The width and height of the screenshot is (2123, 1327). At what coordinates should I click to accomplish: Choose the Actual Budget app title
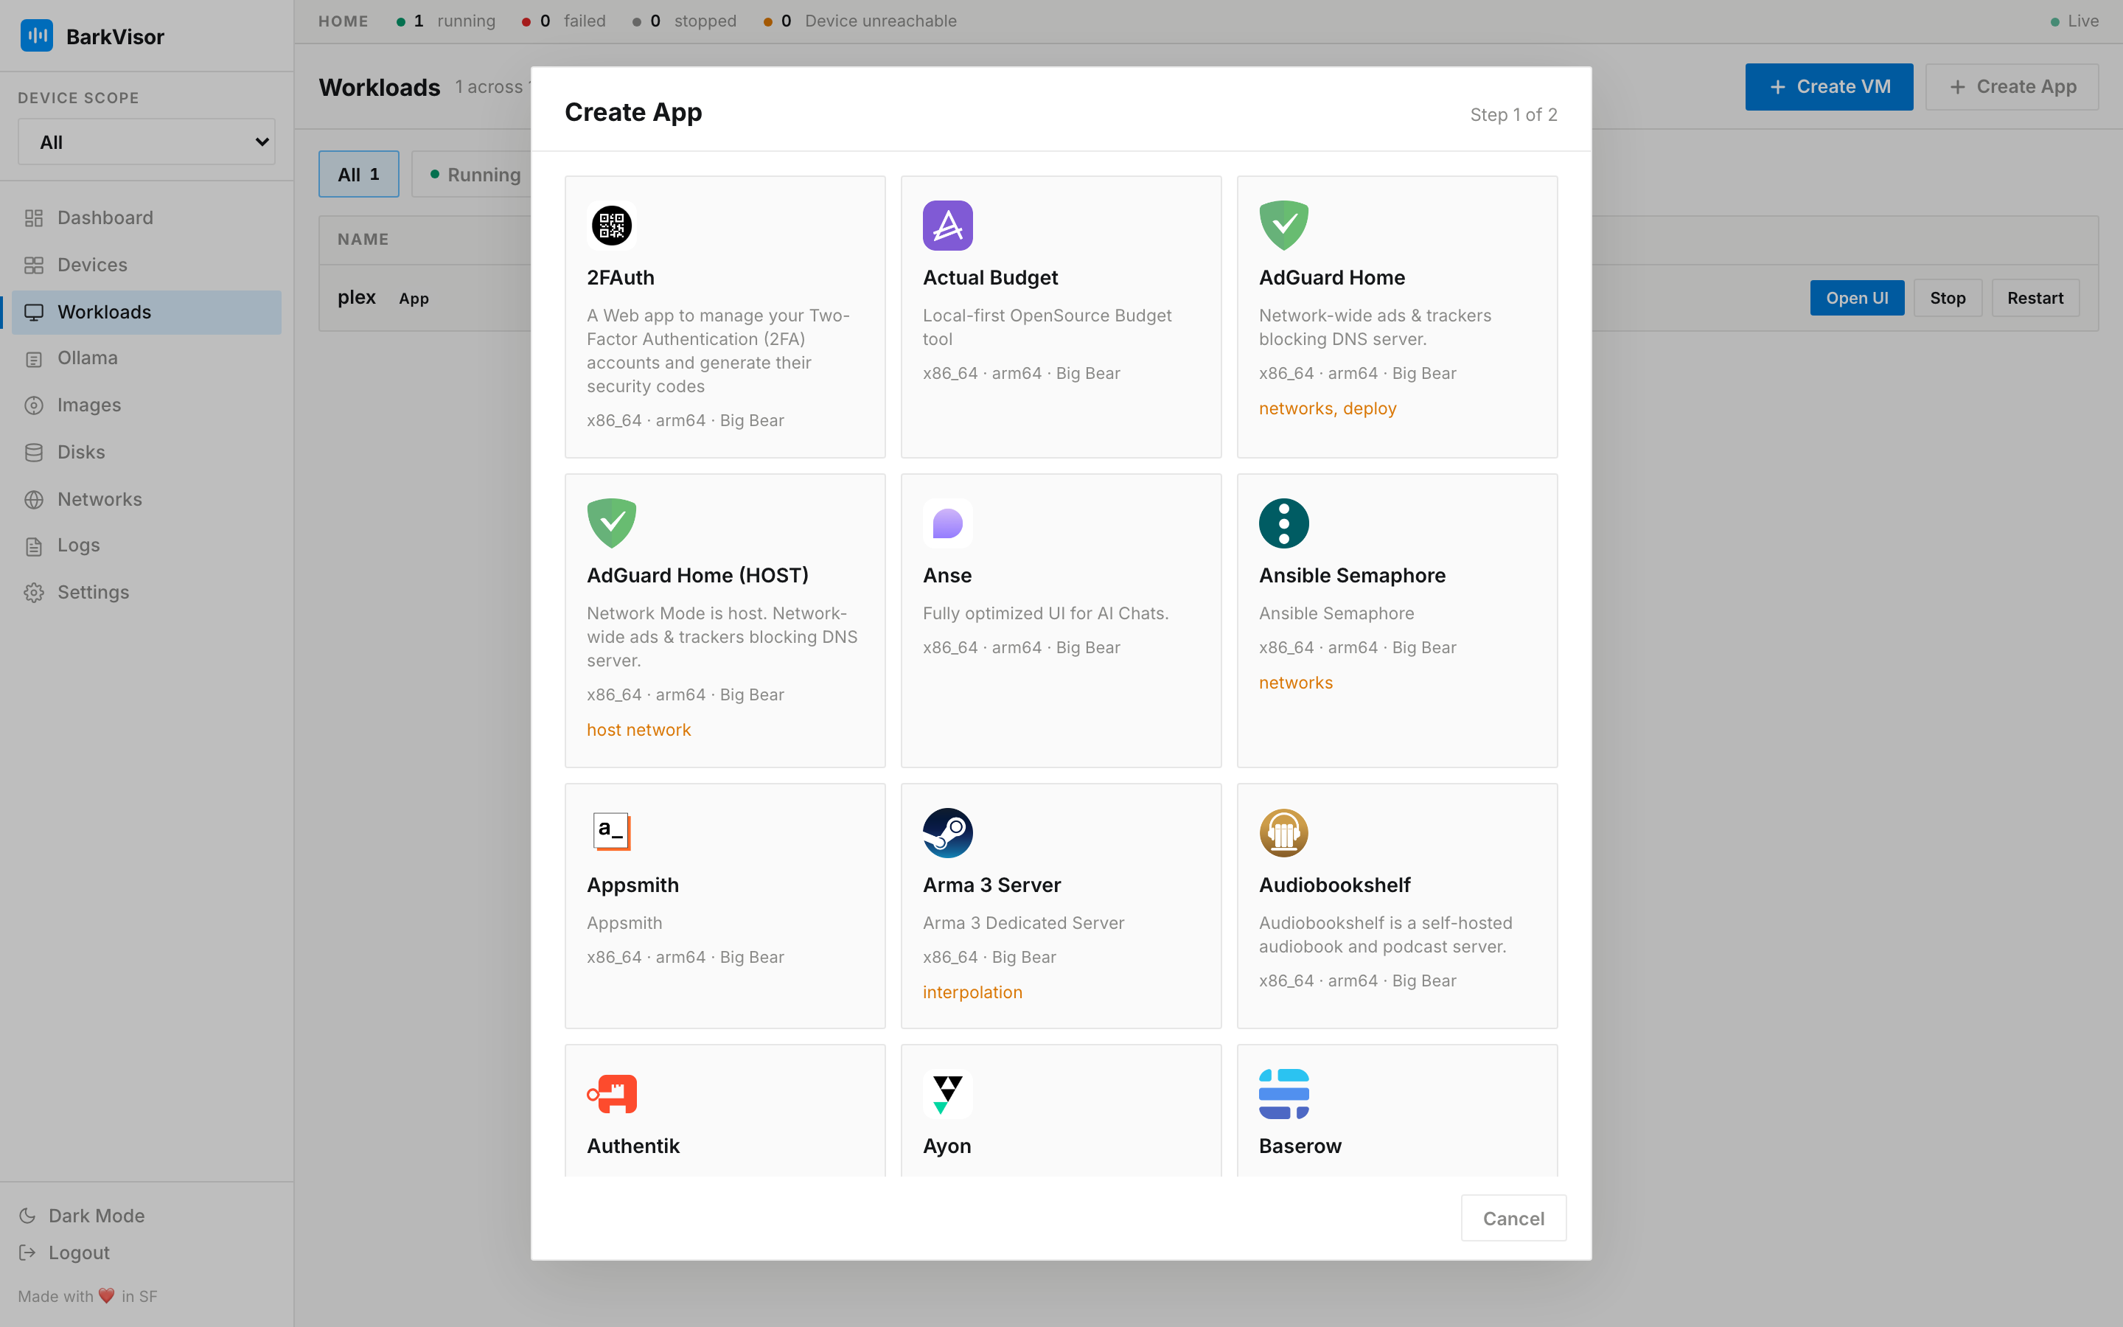989,277
